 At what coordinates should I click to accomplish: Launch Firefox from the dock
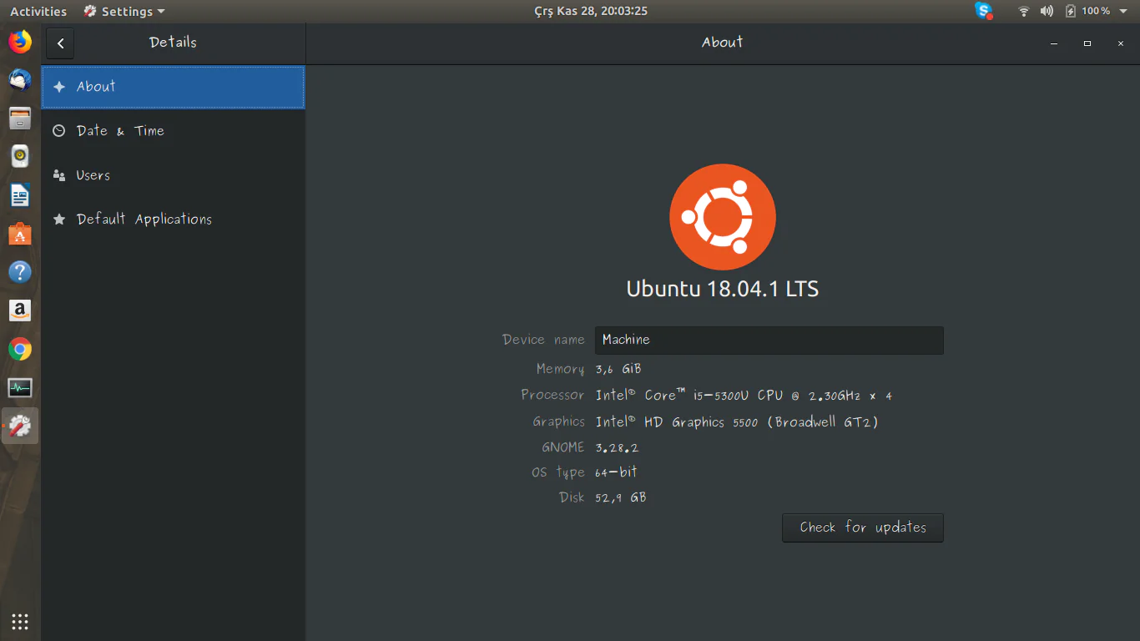click(20, 42)
